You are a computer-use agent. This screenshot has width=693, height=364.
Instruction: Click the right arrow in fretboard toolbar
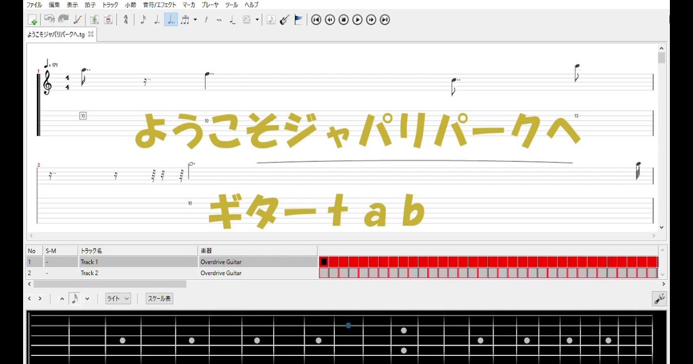pyautogui.click(x=40, y=299)
